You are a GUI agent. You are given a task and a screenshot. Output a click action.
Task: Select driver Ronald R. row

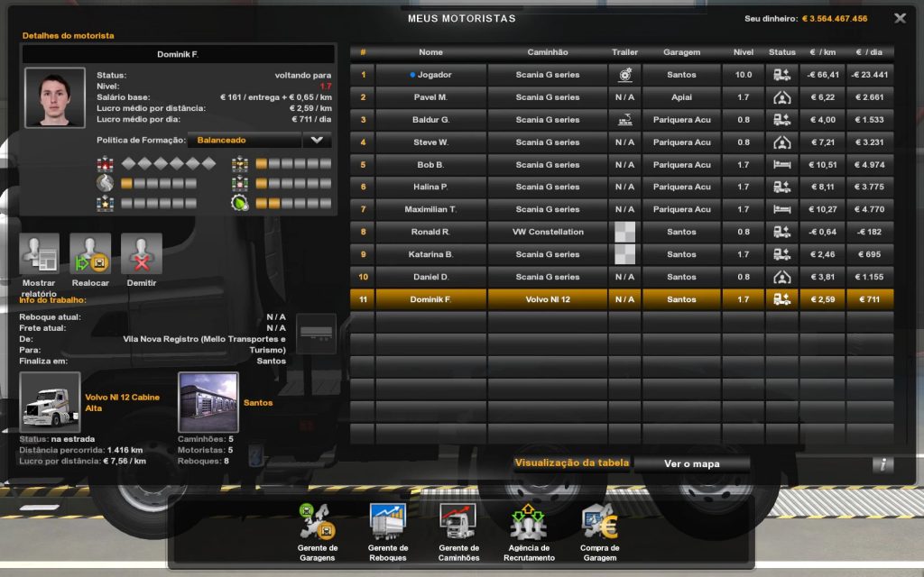click(430, 232)
